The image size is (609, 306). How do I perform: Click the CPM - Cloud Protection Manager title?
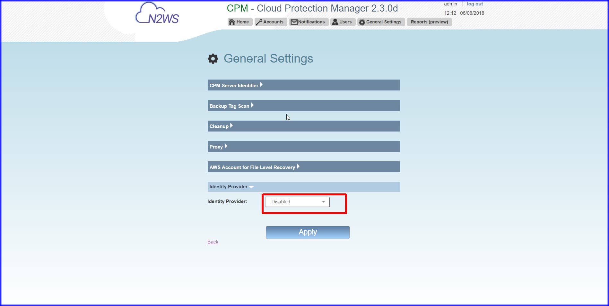[x=312, y=8]
